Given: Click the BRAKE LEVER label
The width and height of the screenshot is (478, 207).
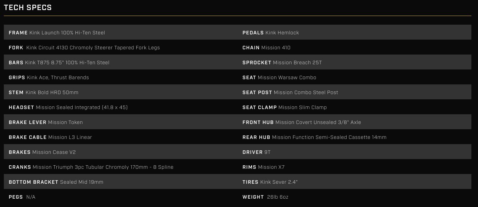Looking at the screenshot, I should (x=27, y=122).
